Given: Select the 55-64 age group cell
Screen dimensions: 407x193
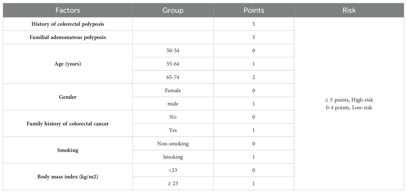Looking at the screenshot, I should click(x=173, y=64).
